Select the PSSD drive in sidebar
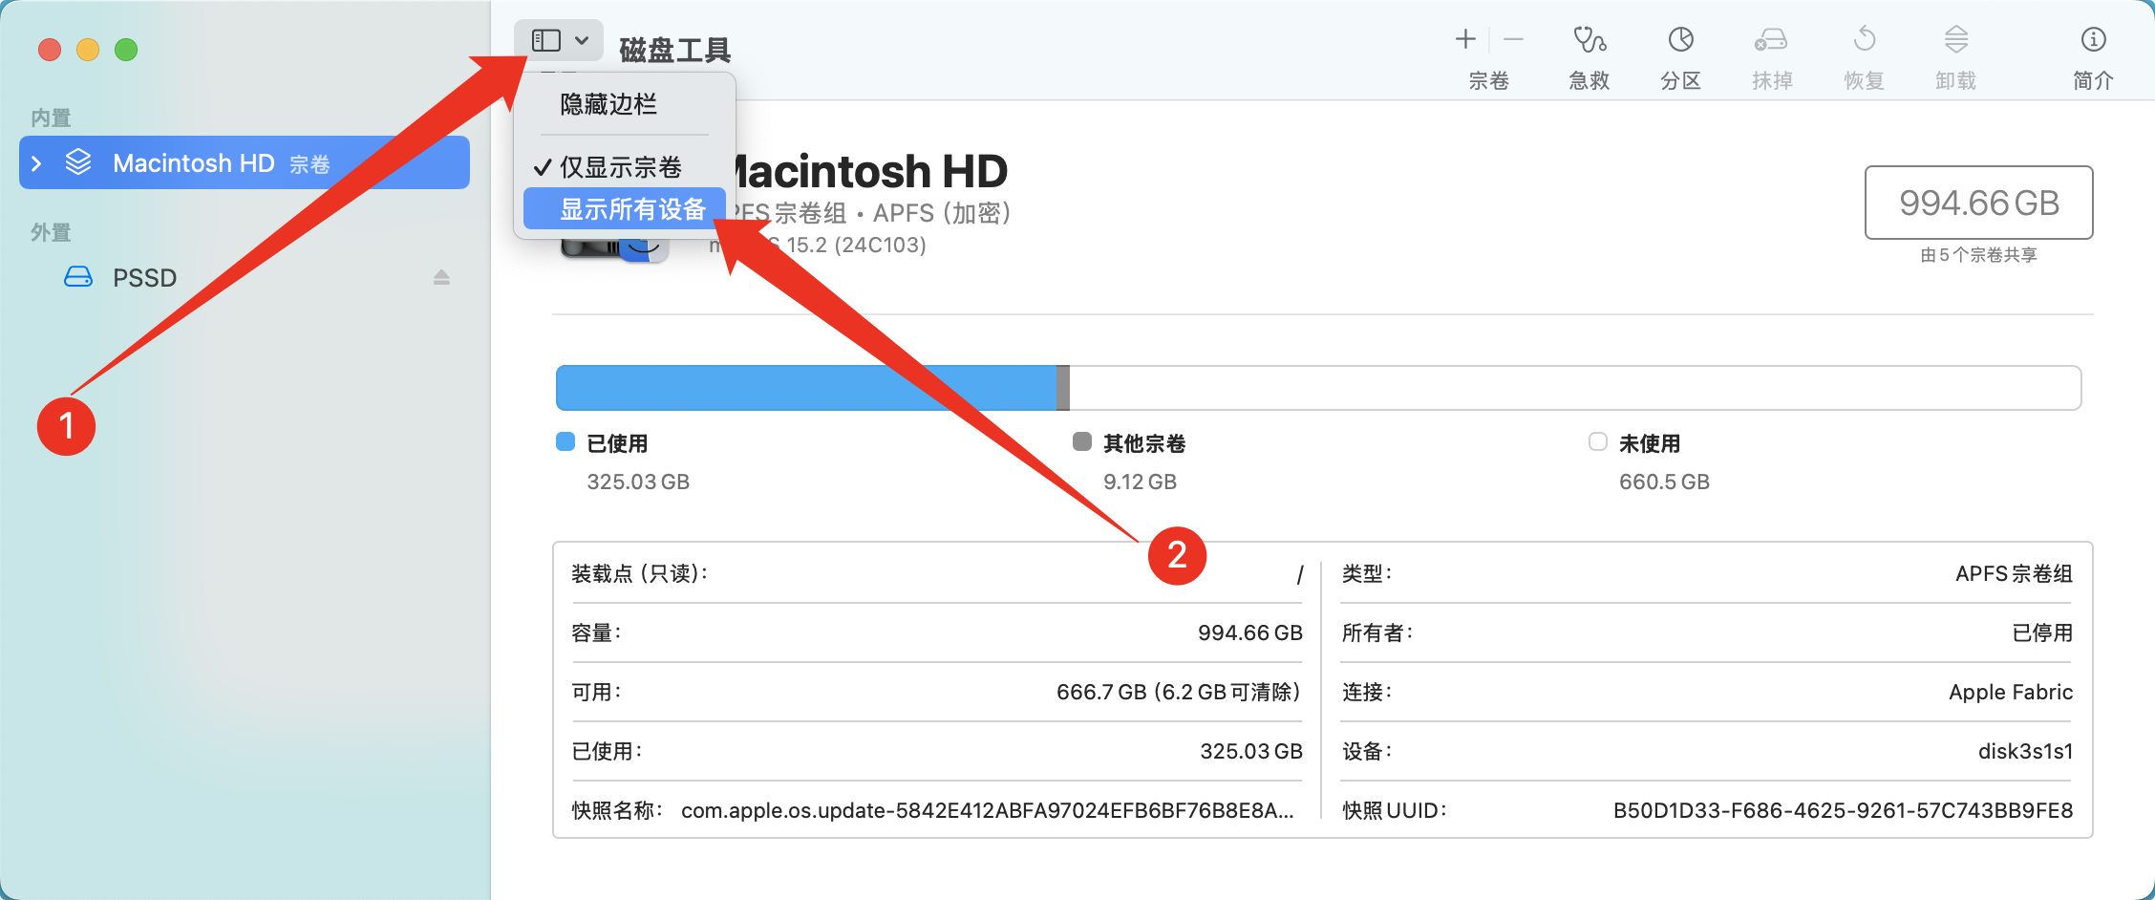 [x=144, y=278]
